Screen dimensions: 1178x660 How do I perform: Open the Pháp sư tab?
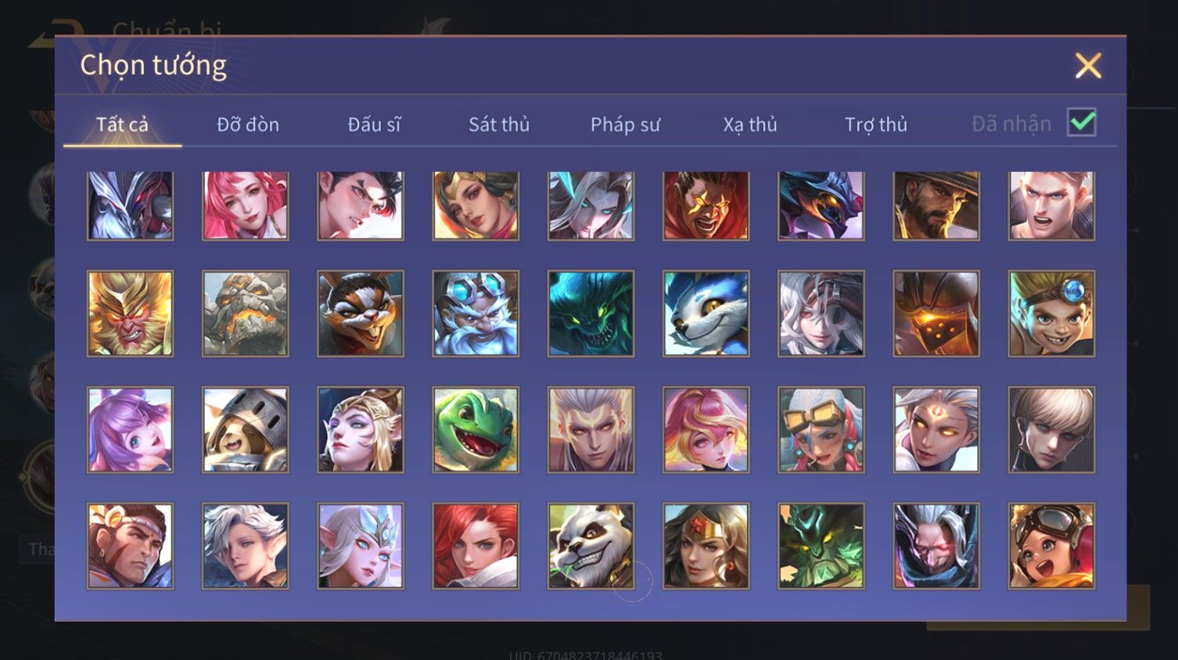pos(625,124)
